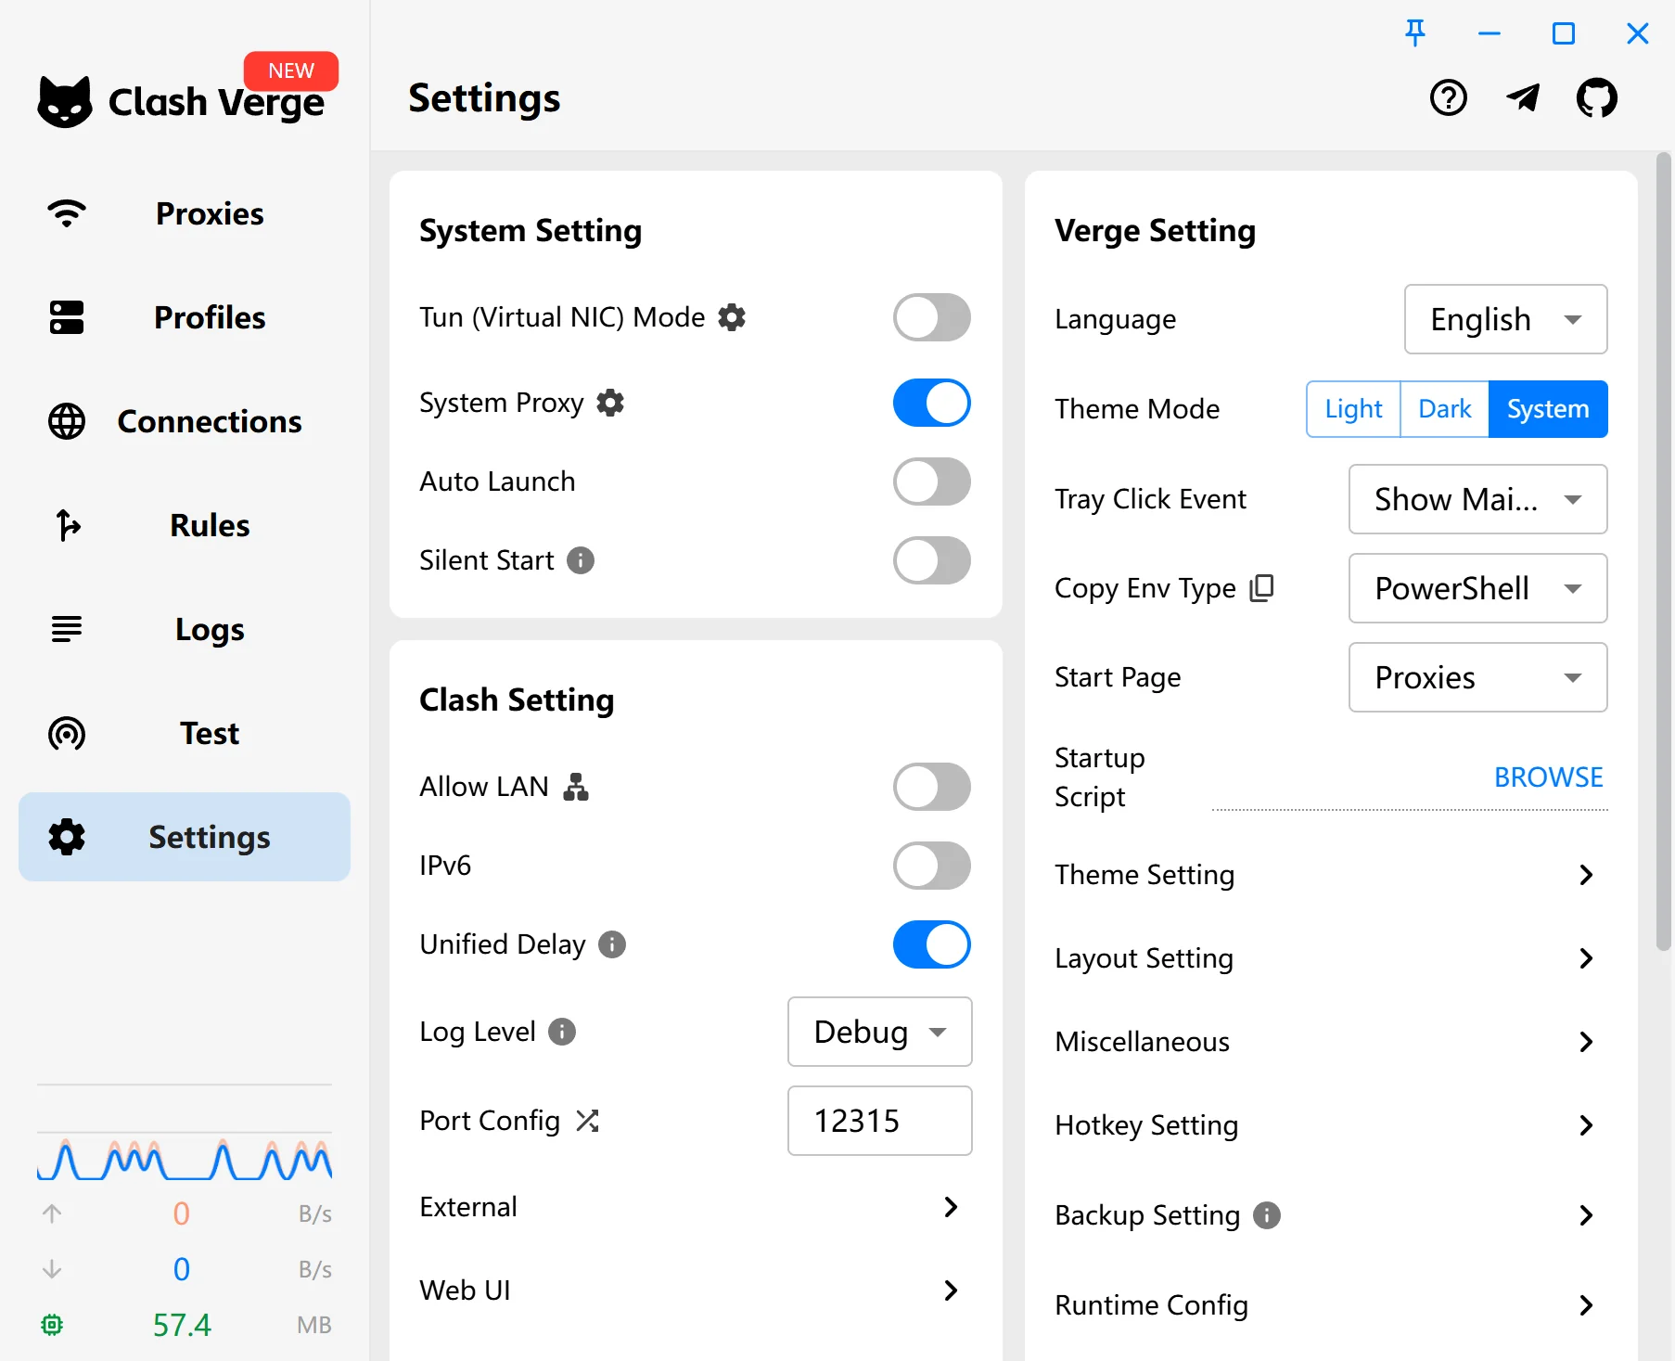The image size is (1675, 1361).
Task: Pin window with pushpin icon
Action: tap(1415, 33)
